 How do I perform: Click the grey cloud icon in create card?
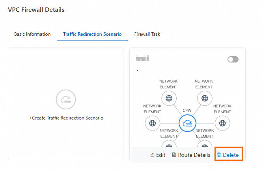(x=66, y=99)
